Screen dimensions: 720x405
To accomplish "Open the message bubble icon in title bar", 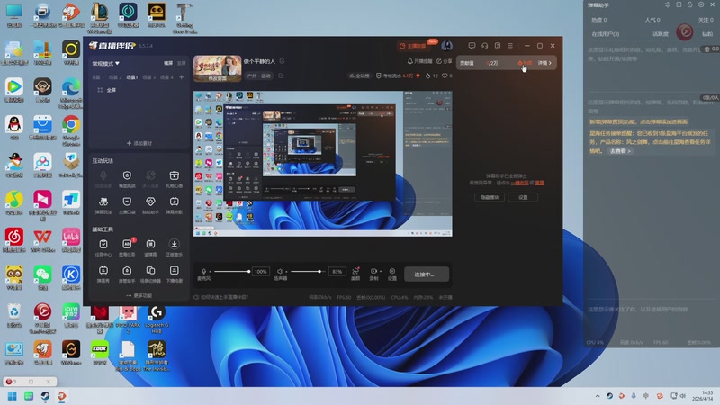I will click(x=472, y=46).
